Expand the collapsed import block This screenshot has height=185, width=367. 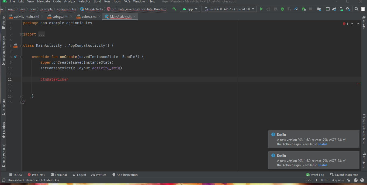click(22, 34)
